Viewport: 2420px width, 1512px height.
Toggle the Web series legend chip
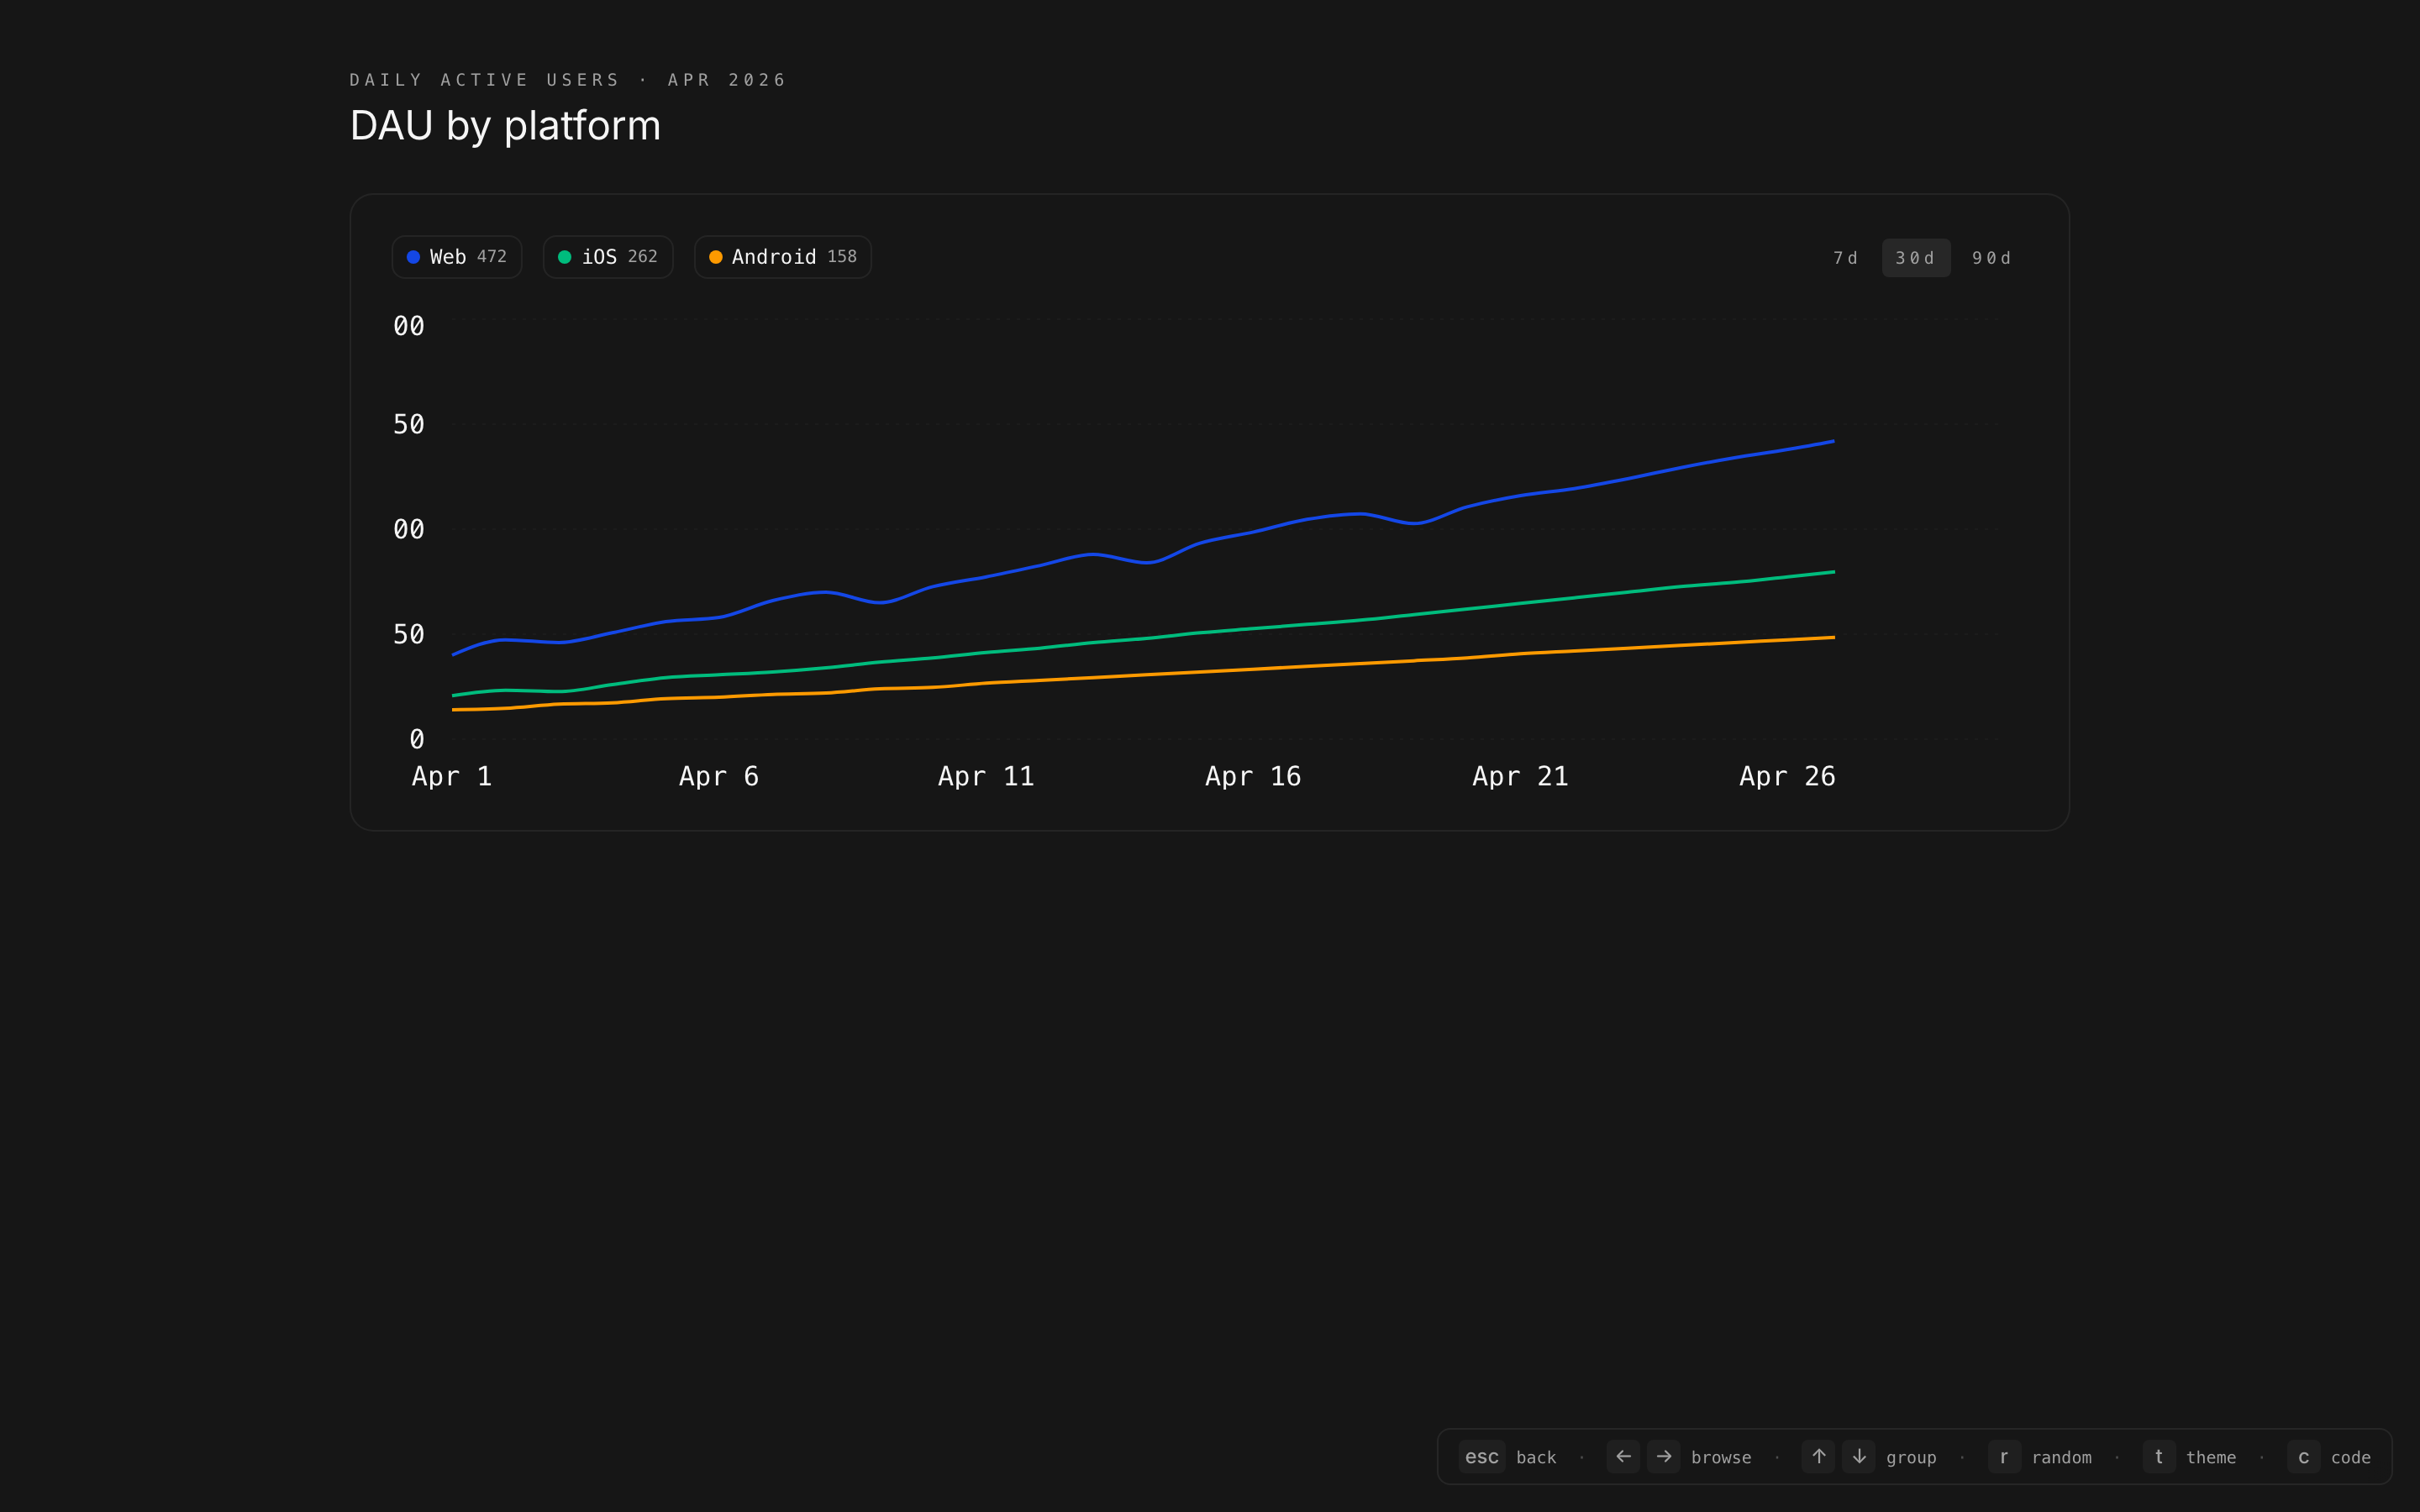(457, 257)
